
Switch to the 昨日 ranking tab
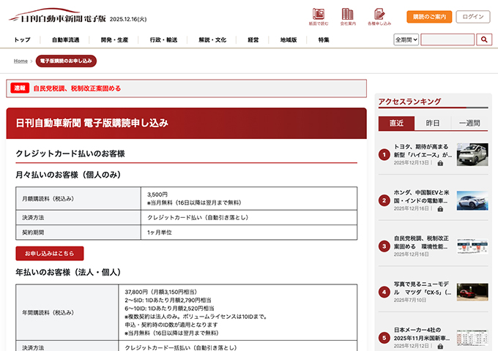click(x=433, y=123)
